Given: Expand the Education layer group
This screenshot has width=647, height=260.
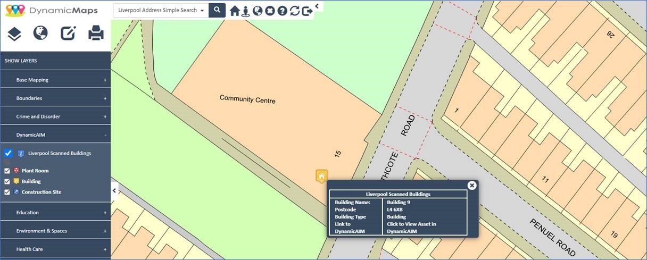Looking at the screenshot, I should coord(55,212).
